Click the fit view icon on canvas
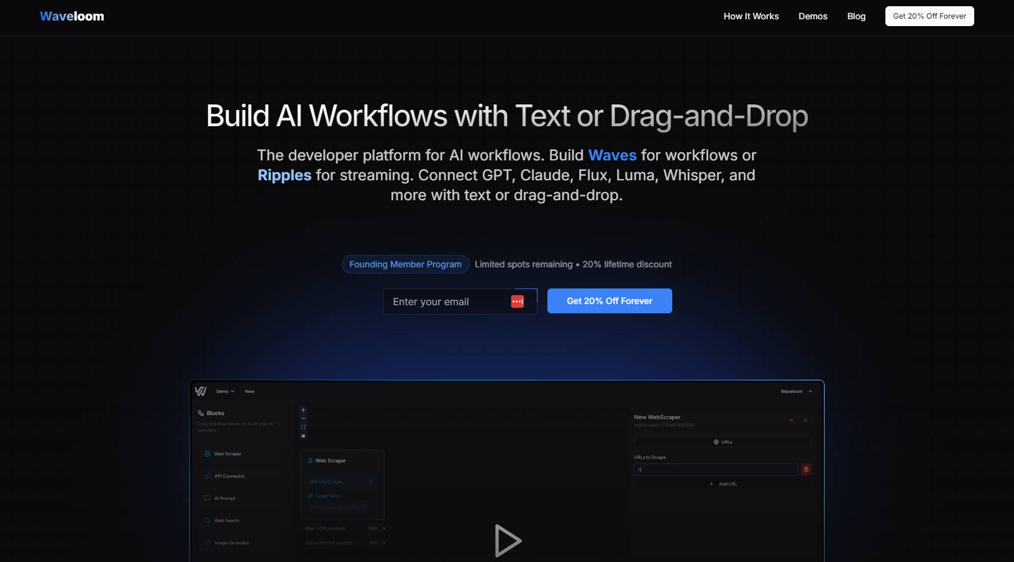The image size is (1014, 562). pos(303,427)
